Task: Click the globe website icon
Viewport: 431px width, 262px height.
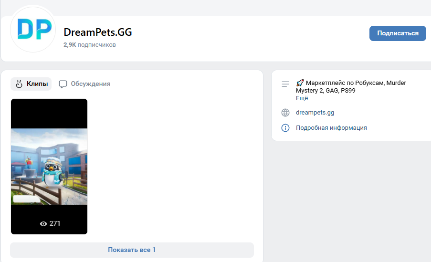Action: pos(285,113)
